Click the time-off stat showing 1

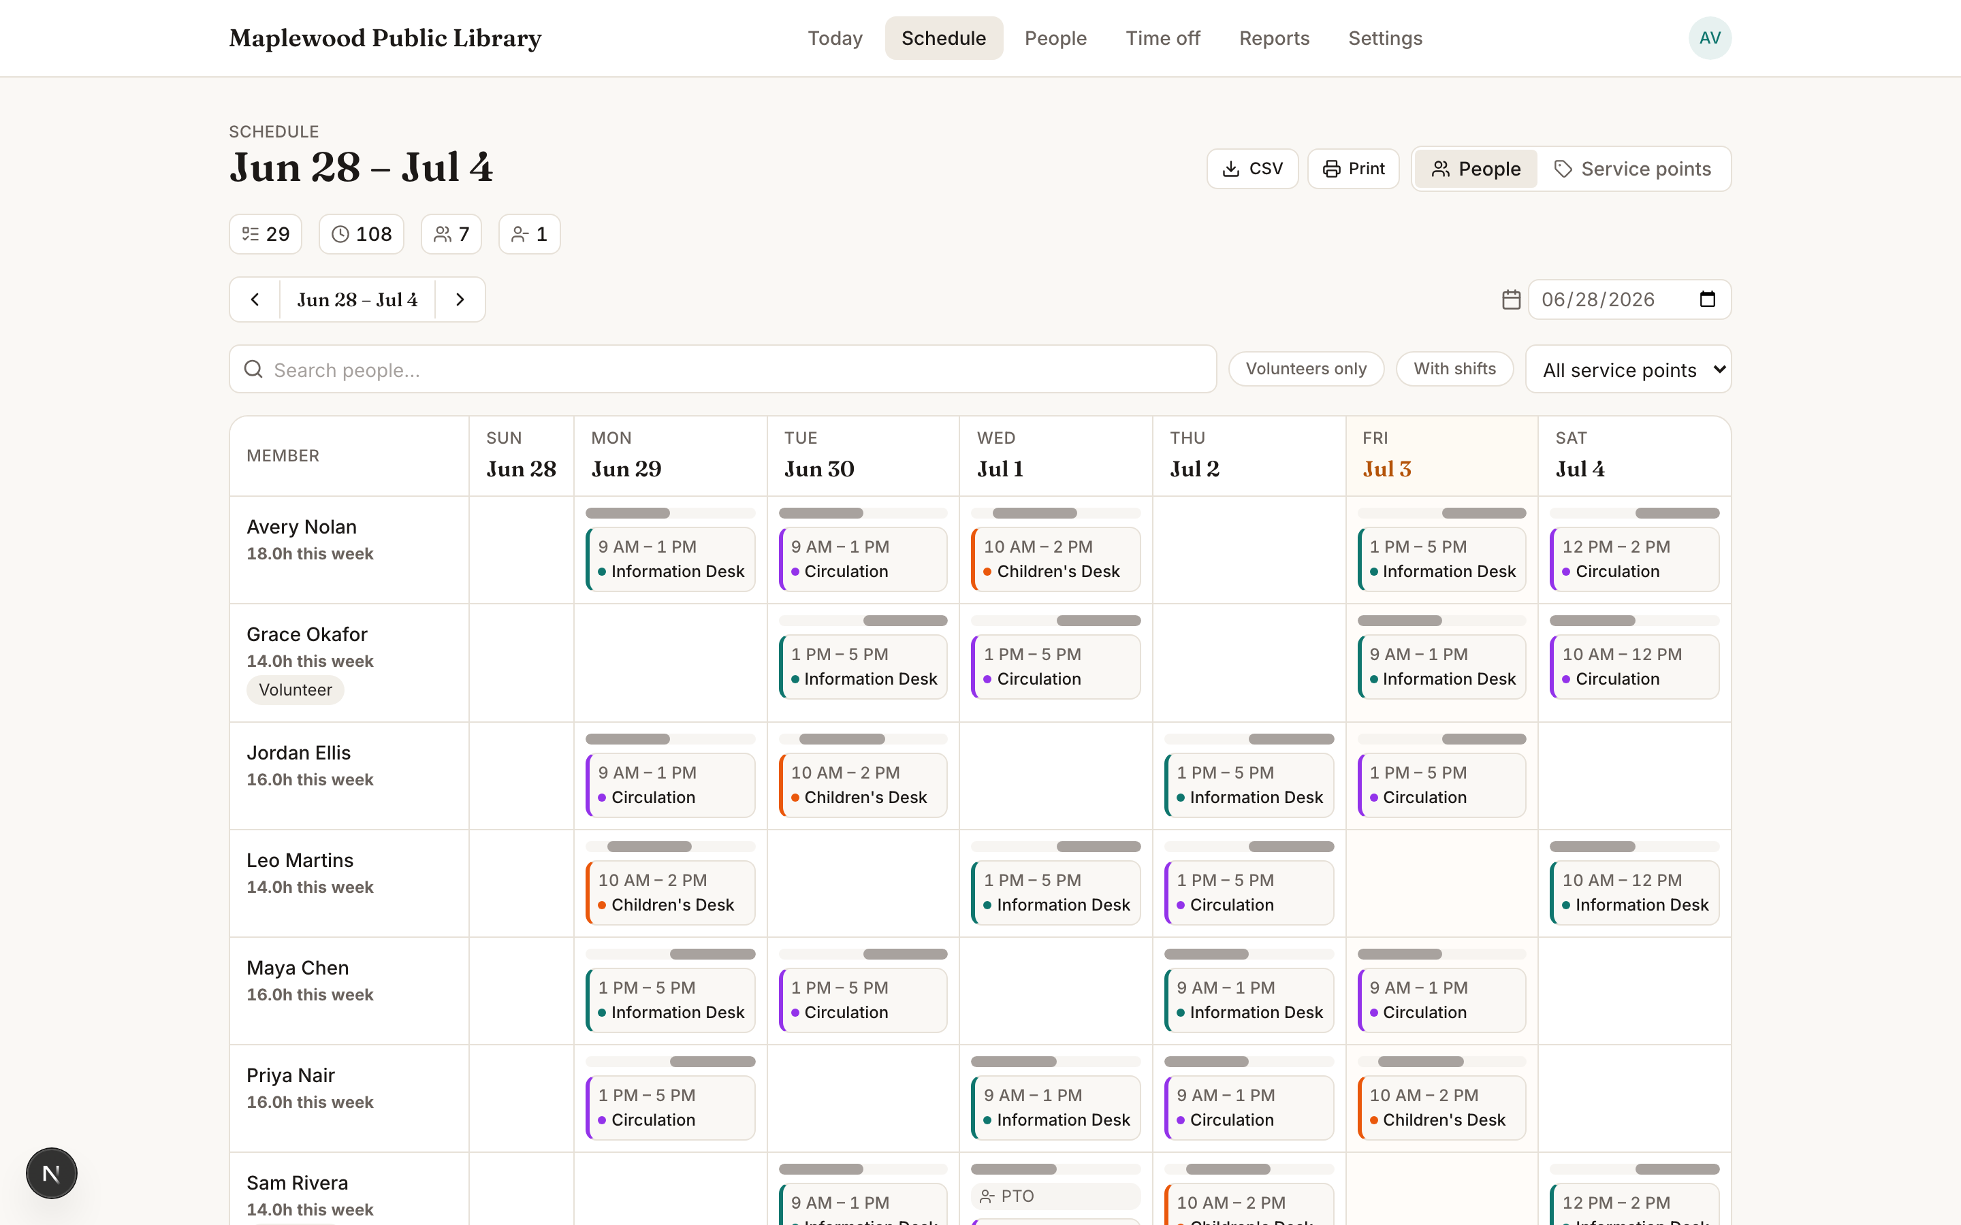[x=529, y=234]
